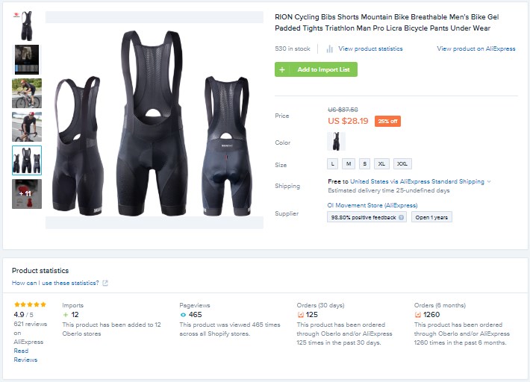Viewport: 530px width, 382px height.
Task: Open Read Reviews link
Action: point(25,355)
